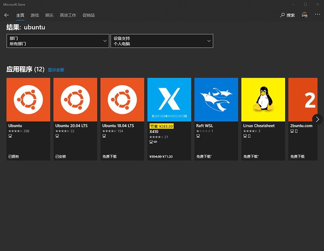Screen dimensions: 324x251
Task: Click the Ubuntu 20.04 LTS title text
Action: pyautogui.click(x=72, y=126)
